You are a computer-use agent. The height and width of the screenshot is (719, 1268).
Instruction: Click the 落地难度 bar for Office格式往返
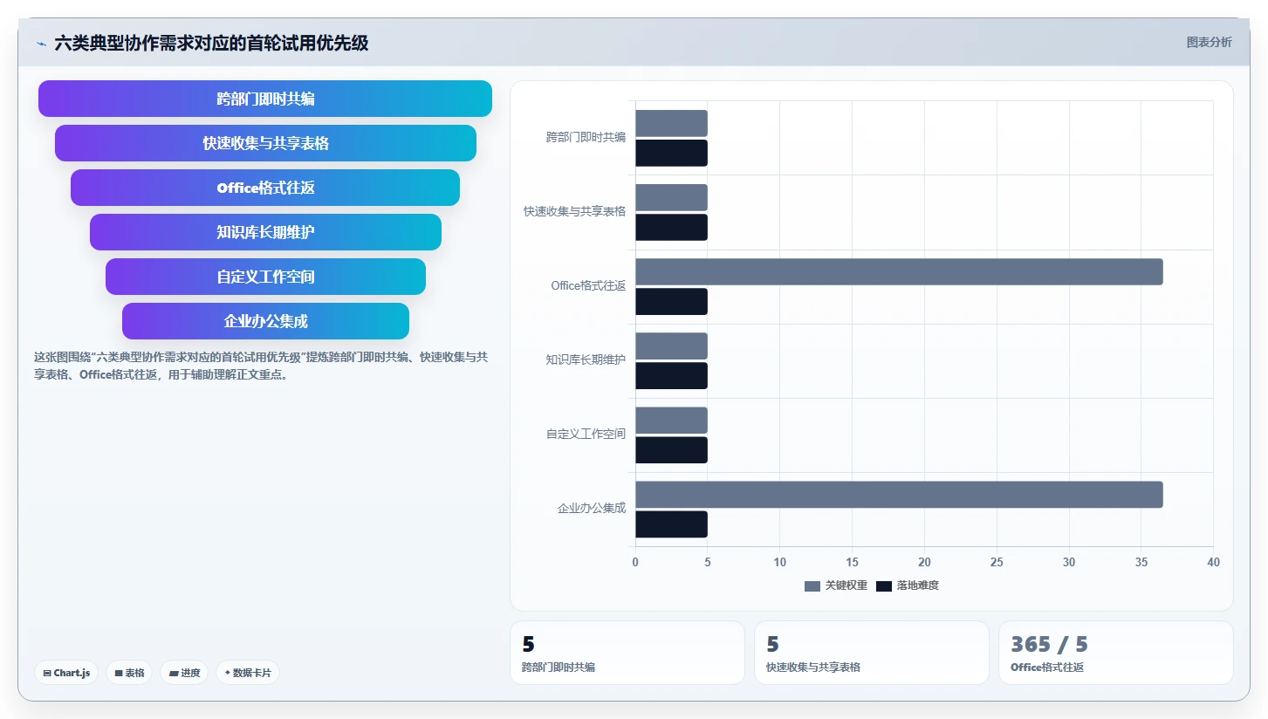[671, 301]
